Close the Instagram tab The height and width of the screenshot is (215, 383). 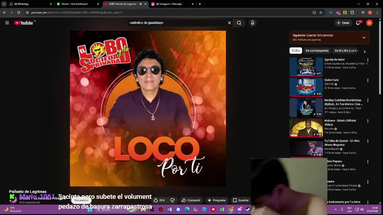[193, 4]
